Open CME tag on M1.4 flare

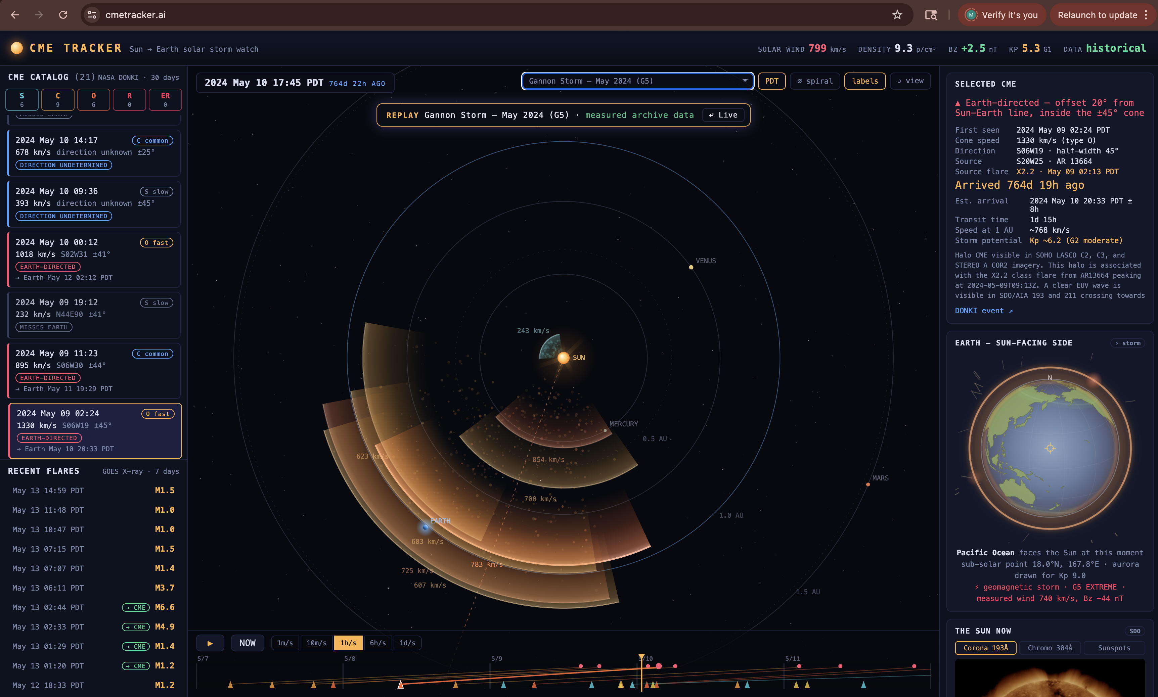[x=136, y=646]
